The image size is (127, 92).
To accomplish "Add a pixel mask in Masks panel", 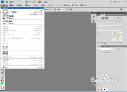I will (x=118, y=18).
